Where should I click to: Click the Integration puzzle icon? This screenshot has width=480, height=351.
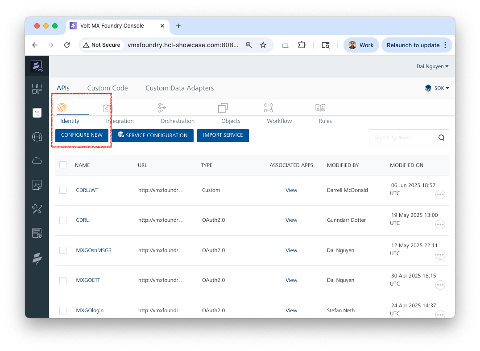point(108,108)
